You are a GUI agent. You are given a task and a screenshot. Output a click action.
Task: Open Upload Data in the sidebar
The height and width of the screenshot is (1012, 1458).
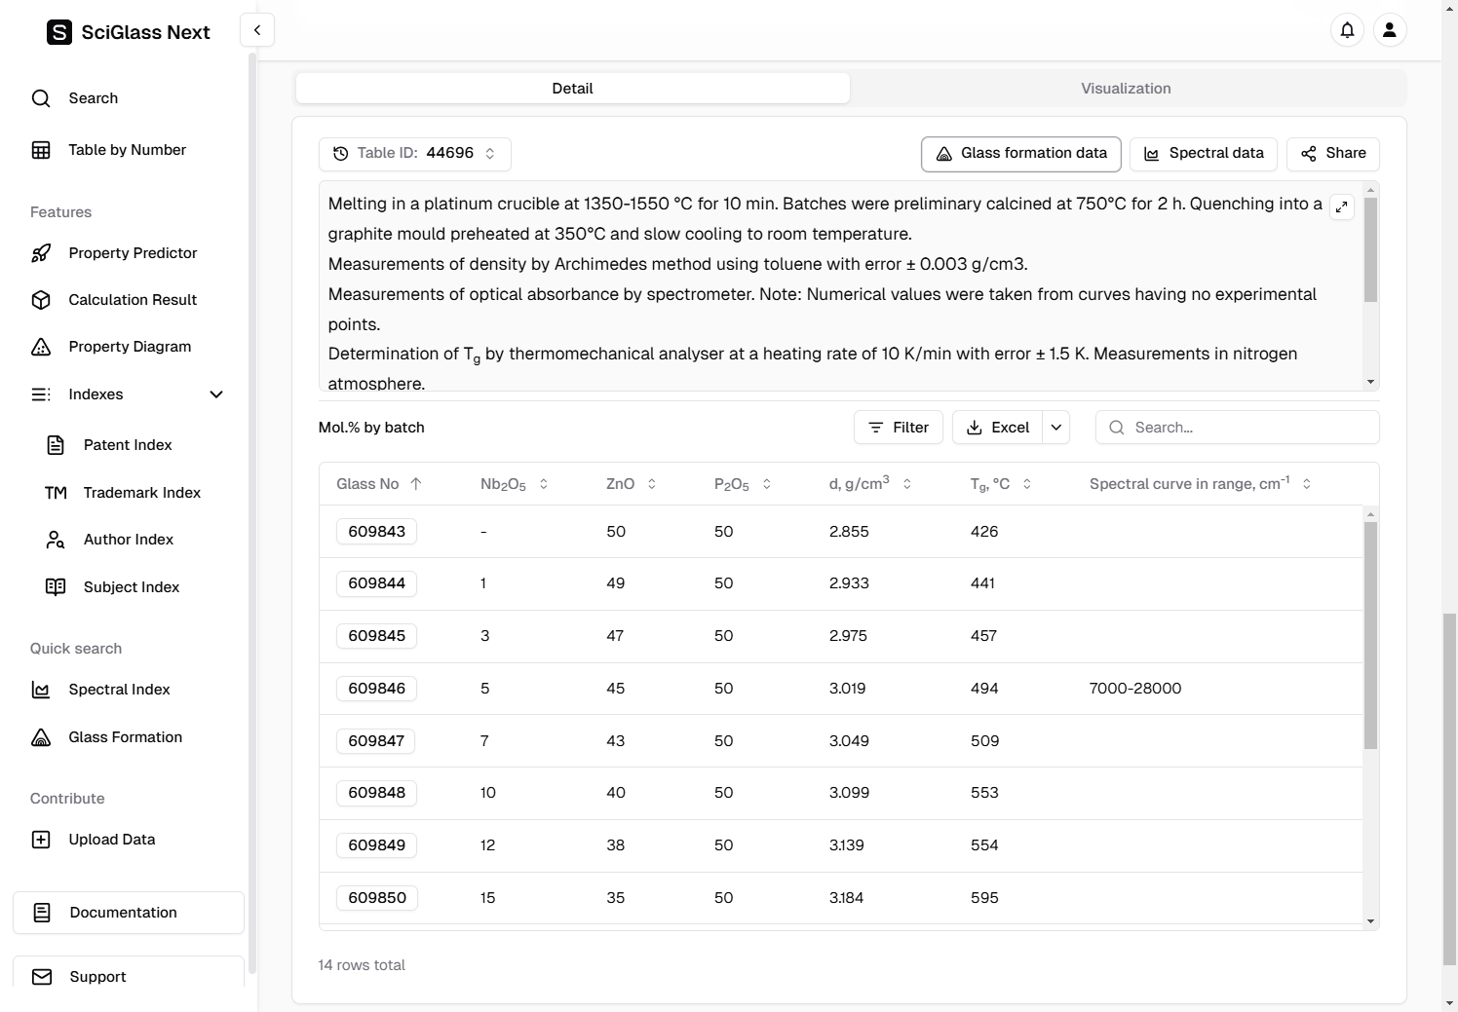(x=111, y=840)
